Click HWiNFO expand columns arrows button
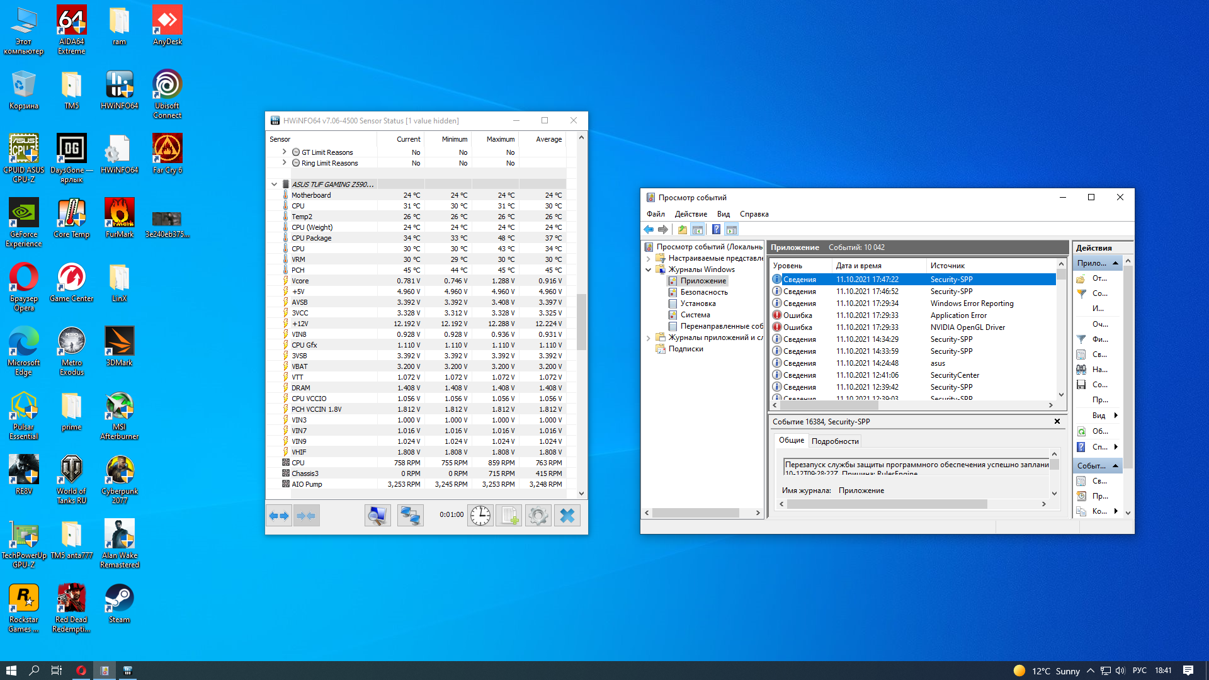Screen dimensions: 1209x680 coord(279,516)
